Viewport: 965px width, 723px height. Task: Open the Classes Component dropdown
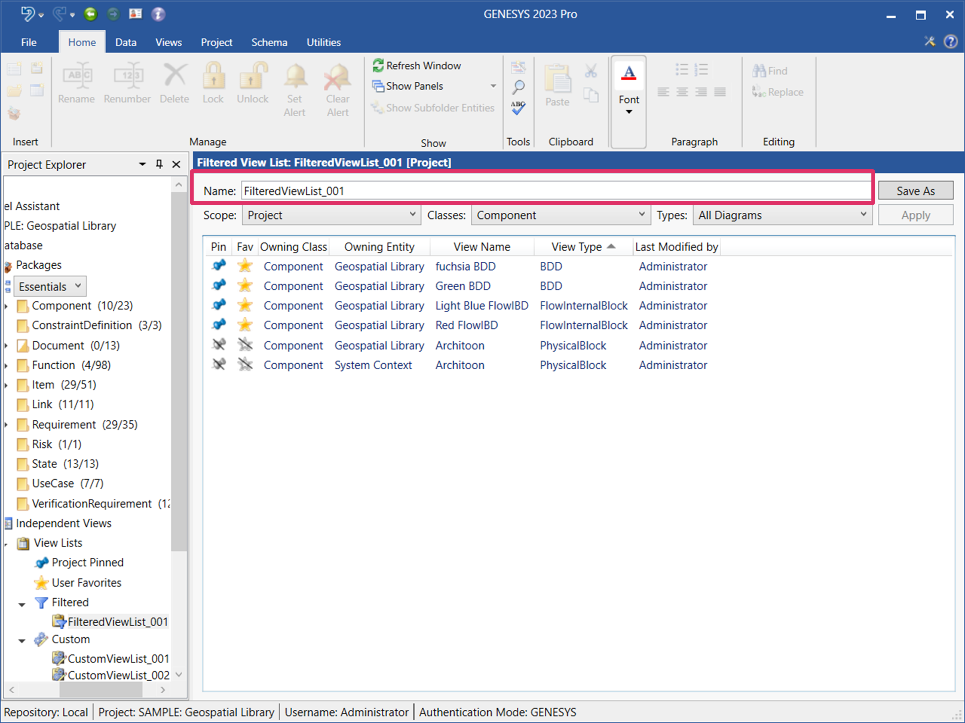[560, 215]
